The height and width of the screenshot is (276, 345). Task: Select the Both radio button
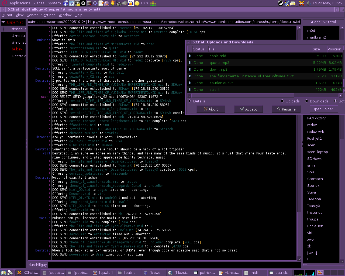pos(336,101)
